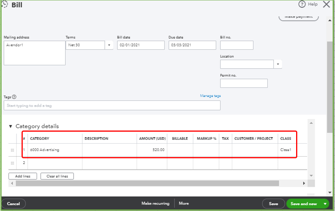The height and width of the screenshot is (211, 335).
Task: Click the BILLABLE column header
Action: (x=180, y=139)
